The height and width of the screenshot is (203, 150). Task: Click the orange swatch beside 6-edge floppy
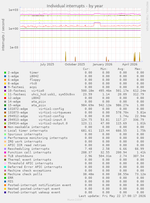pos(5,80)
